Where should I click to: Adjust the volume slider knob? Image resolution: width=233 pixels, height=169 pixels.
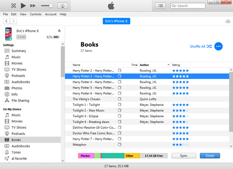click(51, 6)
